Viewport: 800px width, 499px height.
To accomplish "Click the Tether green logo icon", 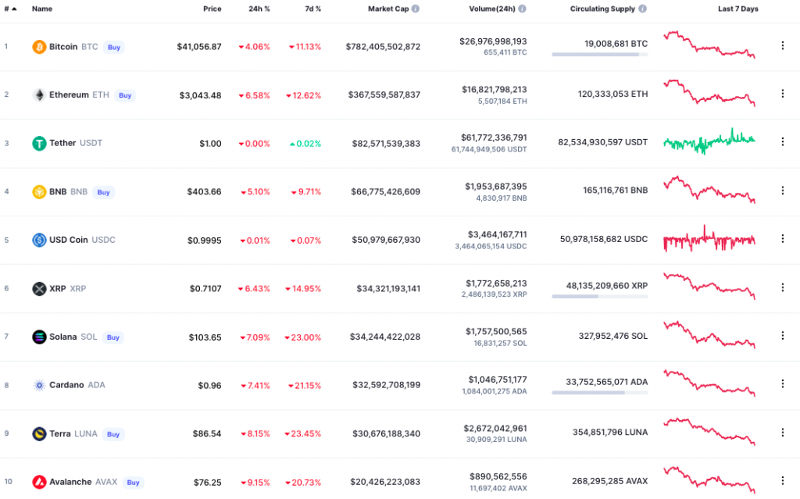I will click(x=39, y=144).
